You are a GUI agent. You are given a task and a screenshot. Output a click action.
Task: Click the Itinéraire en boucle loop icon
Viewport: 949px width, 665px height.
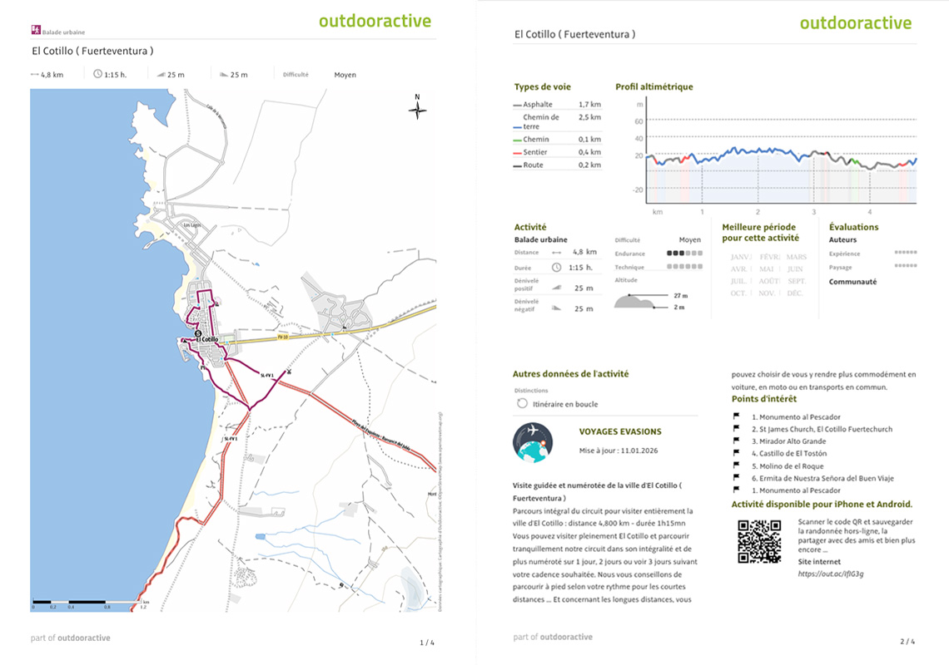(x=522, y=403)
